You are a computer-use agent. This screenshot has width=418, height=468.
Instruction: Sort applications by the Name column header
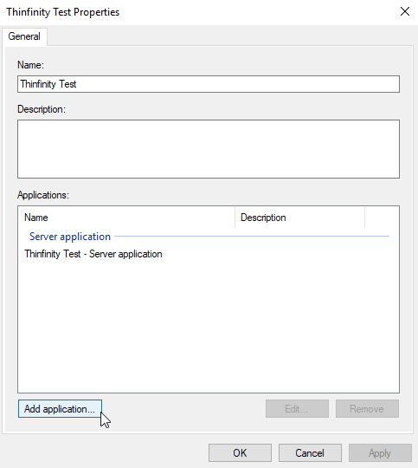click(126, 218)
